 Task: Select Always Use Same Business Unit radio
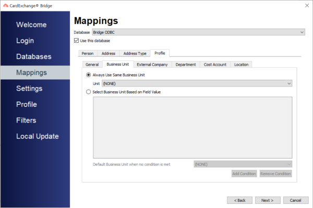(x=88, y=75)
